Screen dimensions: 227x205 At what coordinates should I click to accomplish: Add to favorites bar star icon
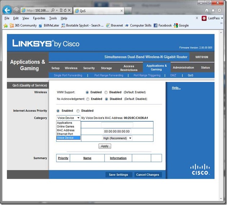point(6,25)
